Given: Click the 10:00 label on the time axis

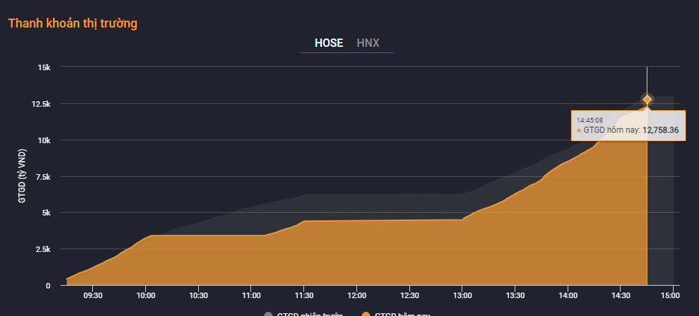Looking at the screenshot, I should pyautogui.click(x=145, y=295).
